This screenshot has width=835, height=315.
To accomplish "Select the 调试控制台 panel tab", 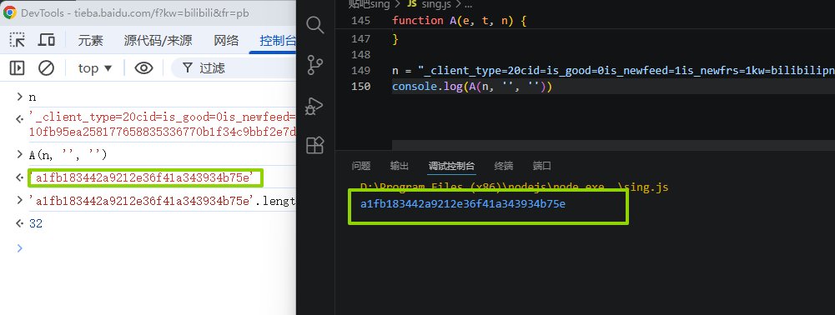I will (451, 166).
